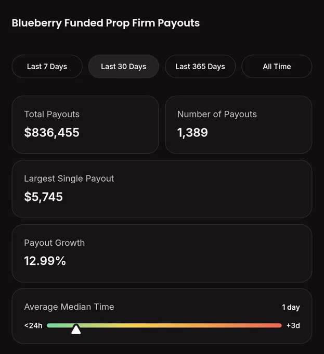Click the $836,455 total payouts value
The width and height of the screenshot is (324, 354).
point(52,132)
